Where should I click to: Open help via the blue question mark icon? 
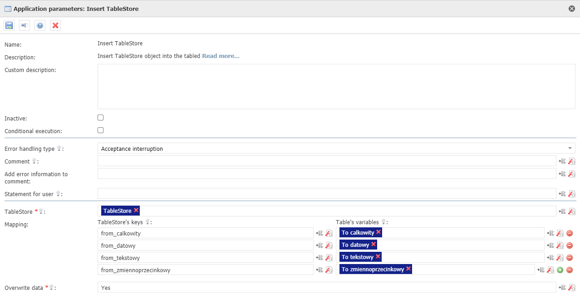[x=40, y=25]
